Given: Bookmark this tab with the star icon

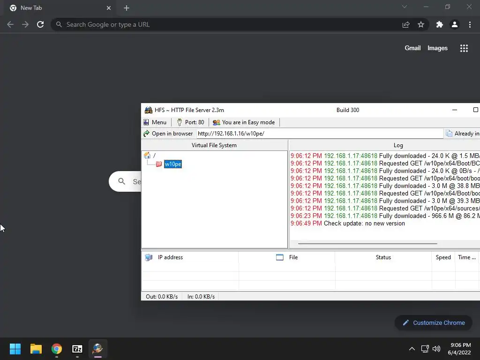Looking at the screenshot, I should point(421,24).
